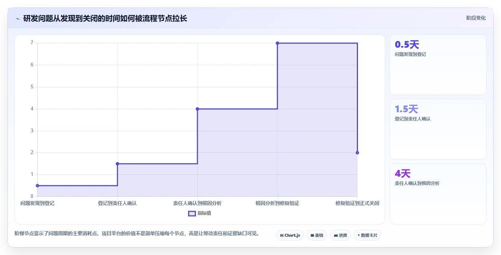Image resolution: width=501 pixels, height=255 pixels.
Task: Select the 数据卡片 tag
Action: pyautogui.click(x=367, y=235)
